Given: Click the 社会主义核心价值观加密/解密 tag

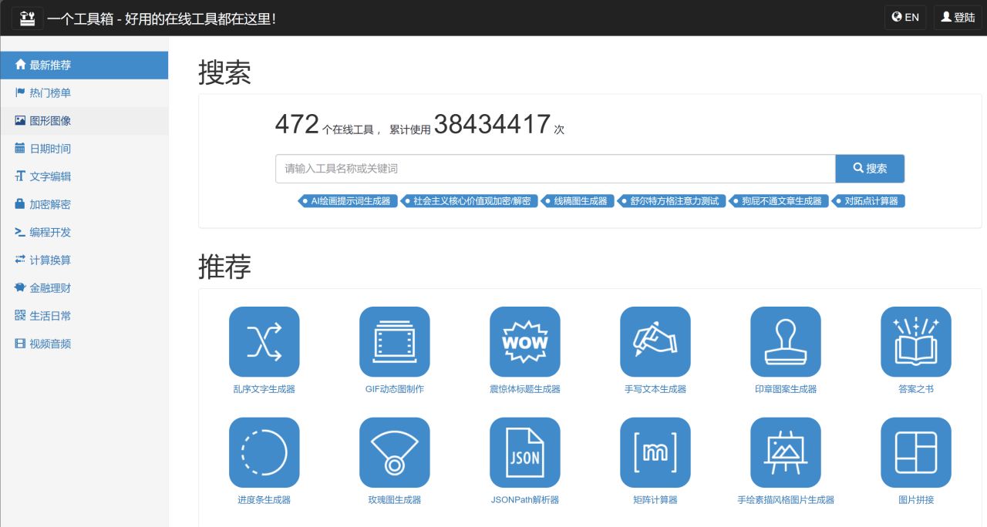Looking at the screenshot, I should [468, 201].
